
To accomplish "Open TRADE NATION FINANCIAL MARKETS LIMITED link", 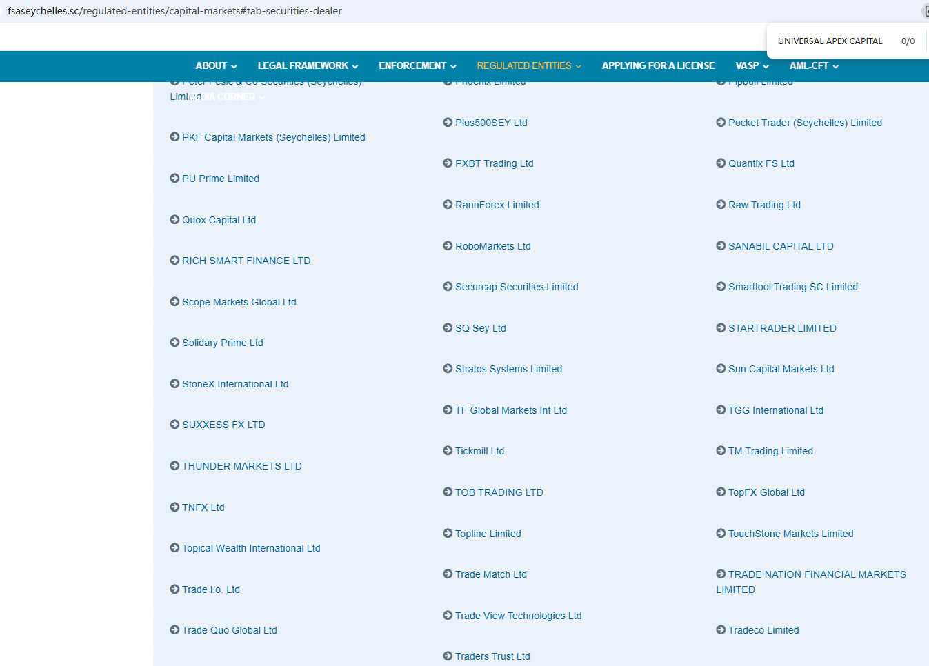I will tap(811, 582).
